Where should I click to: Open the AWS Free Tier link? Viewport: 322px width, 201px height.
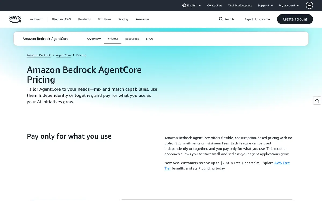[x=282, y=163]
